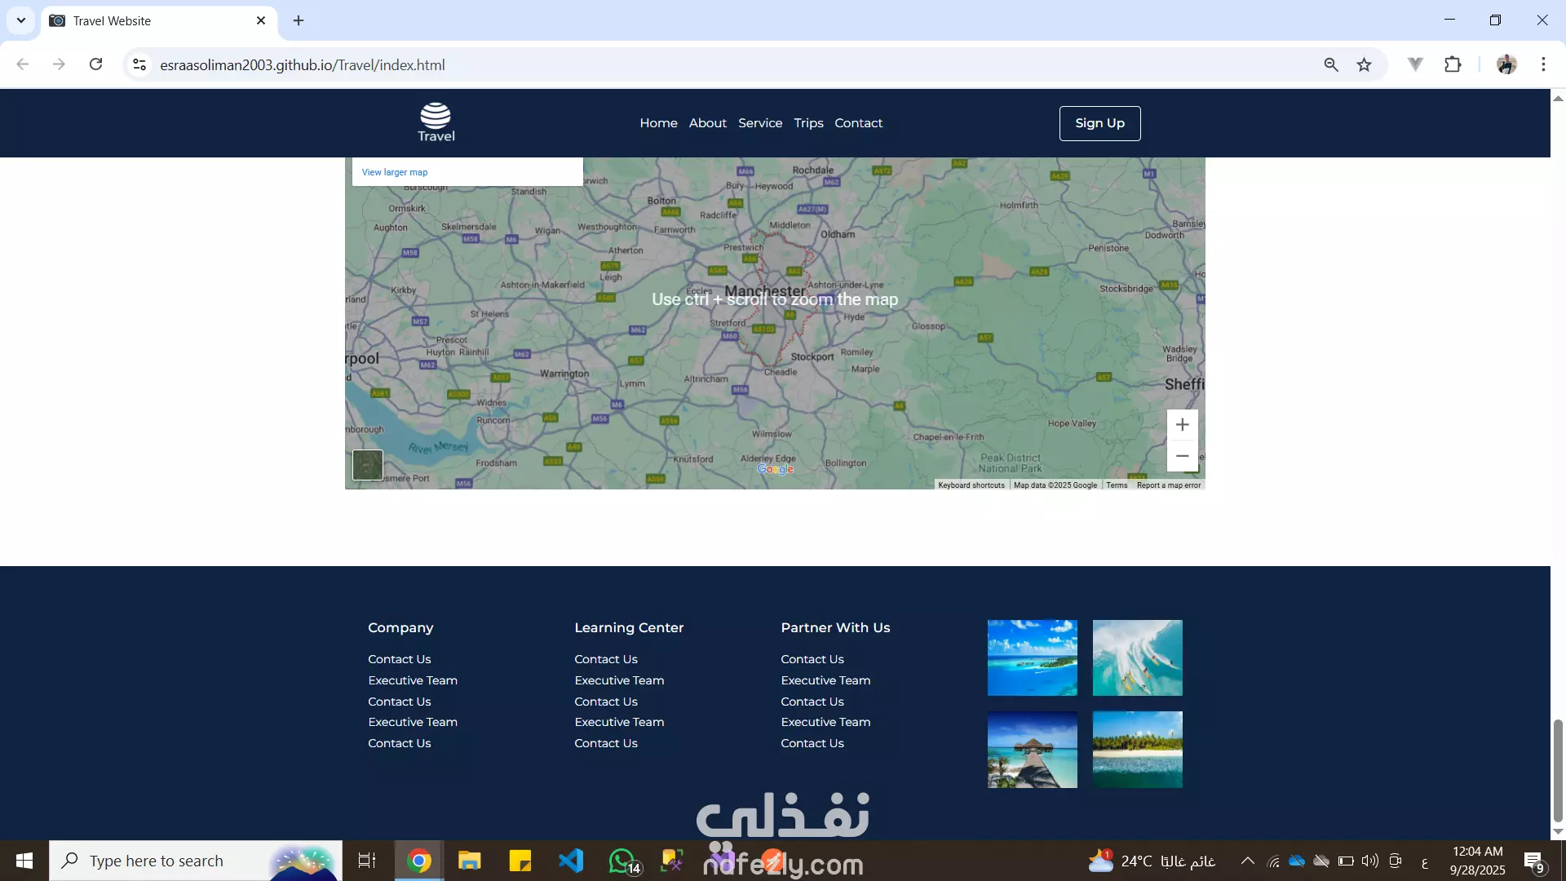Open the WhatsApp taskbar icon
The width and height of the screenshot is (1566, 881).
[x=622, y=861]
